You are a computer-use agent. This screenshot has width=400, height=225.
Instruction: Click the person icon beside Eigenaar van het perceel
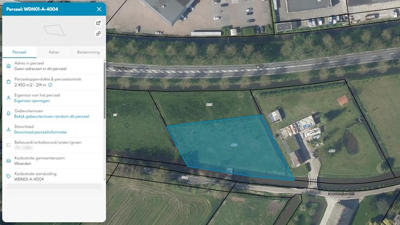pyautogui.click(x=8, y=98)
